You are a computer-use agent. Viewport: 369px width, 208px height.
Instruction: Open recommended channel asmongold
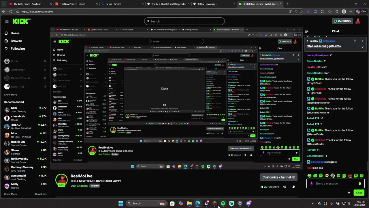[x=25, y=177]
